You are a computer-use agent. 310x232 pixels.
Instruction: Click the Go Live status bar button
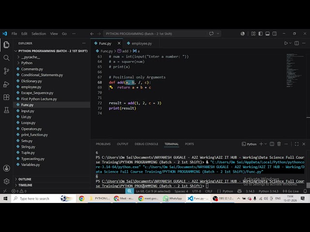291,191
